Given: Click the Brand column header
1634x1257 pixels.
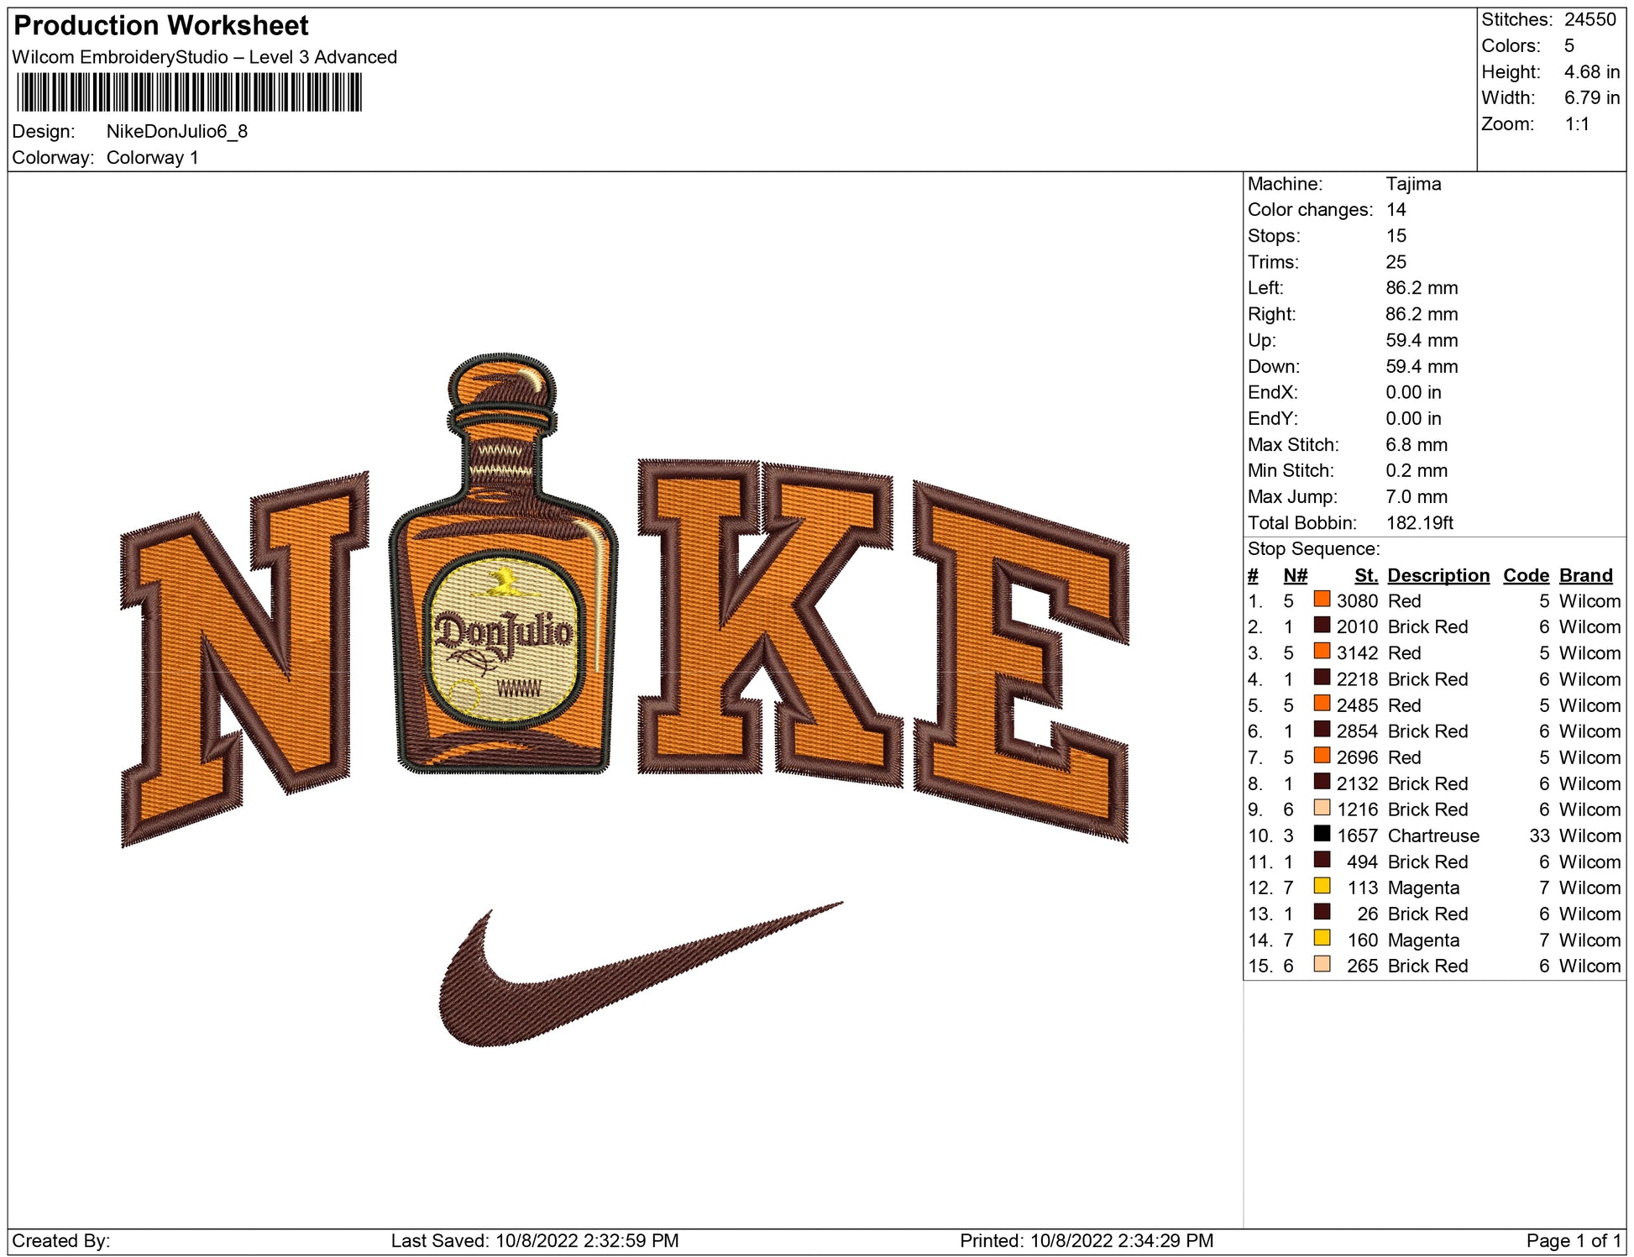Looking at the screenshot, I should tap(1585, 575).
